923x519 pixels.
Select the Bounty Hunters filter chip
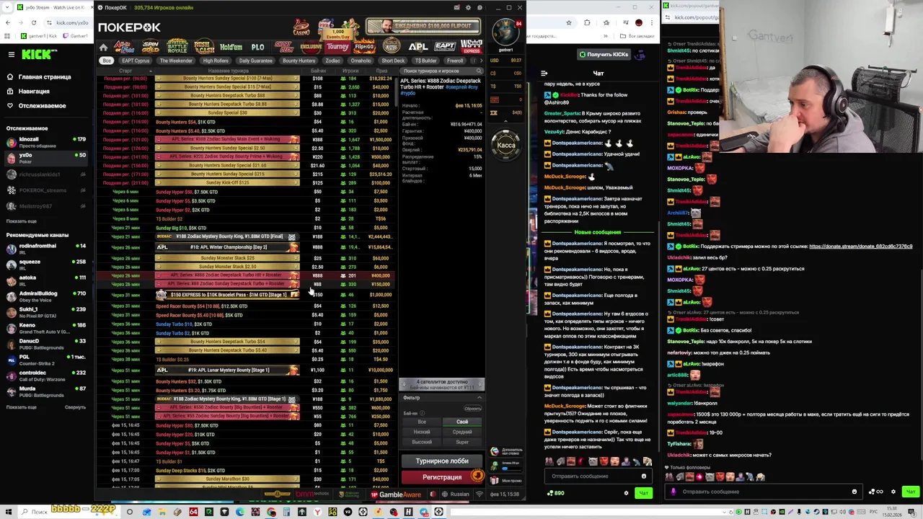[299, 61]
